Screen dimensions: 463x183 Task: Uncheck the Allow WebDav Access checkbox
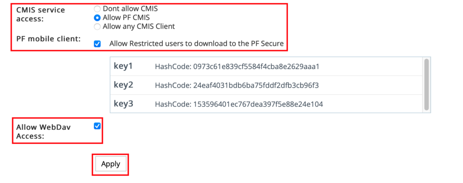tap(97, 126)
